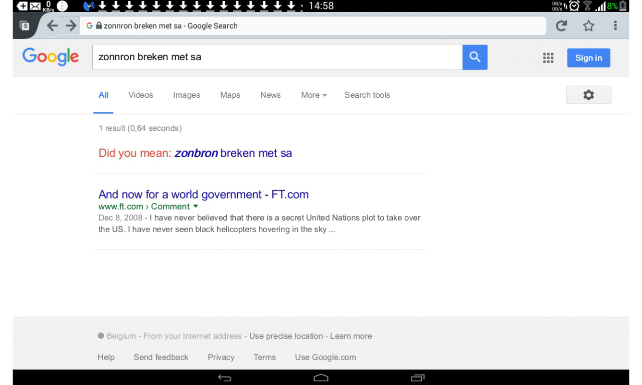Viewport: 642px width, 385px height.
Task: Open the browser tab switcher showing 5
Action: click(x=25, y=26)
